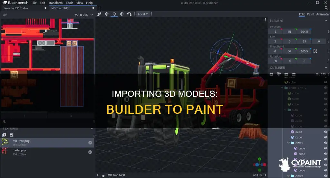The width and height of the screenshot is (330, 178).
Task: Open the Help menu
Action: click(x=89, y=3)
